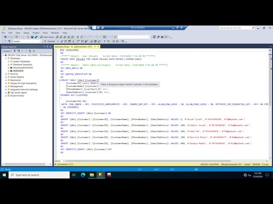This screenshot has width=273, height=204.
Task: Expand the AdventureWorks2022 node
Action: tap(9, 68)
